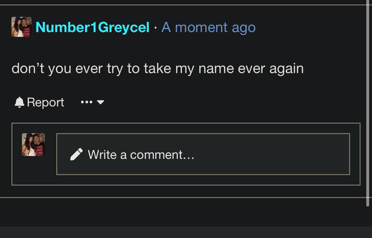Click the word "again" in the comment
372x238 pixels.
[286, 69]
